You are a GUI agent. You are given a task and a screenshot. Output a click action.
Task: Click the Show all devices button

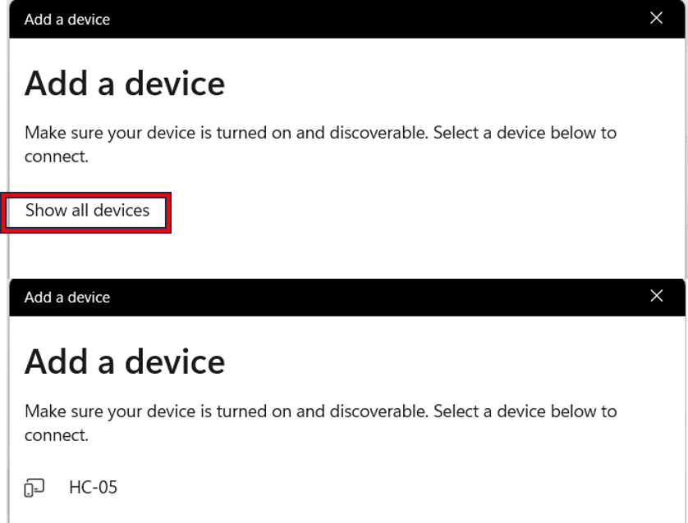87,211
